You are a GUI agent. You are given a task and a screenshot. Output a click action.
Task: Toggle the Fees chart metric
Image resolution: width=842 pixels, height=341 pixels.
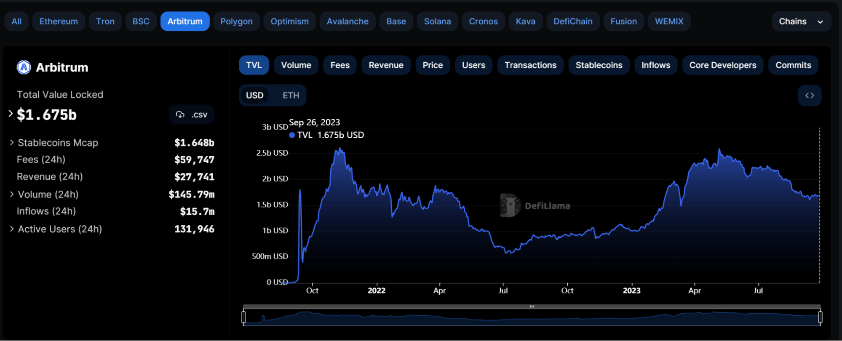click(340, 65)
